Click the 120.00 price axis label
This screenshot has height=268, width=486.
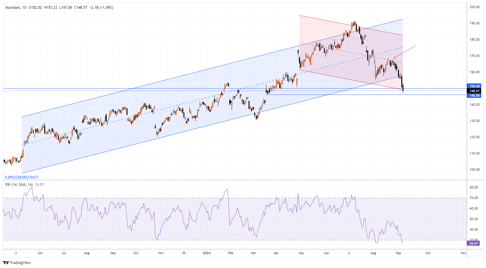[475, 137]
